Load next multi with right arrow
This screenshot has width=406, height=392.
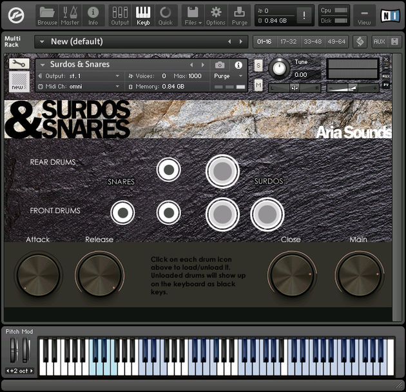[x=241, y=41]
